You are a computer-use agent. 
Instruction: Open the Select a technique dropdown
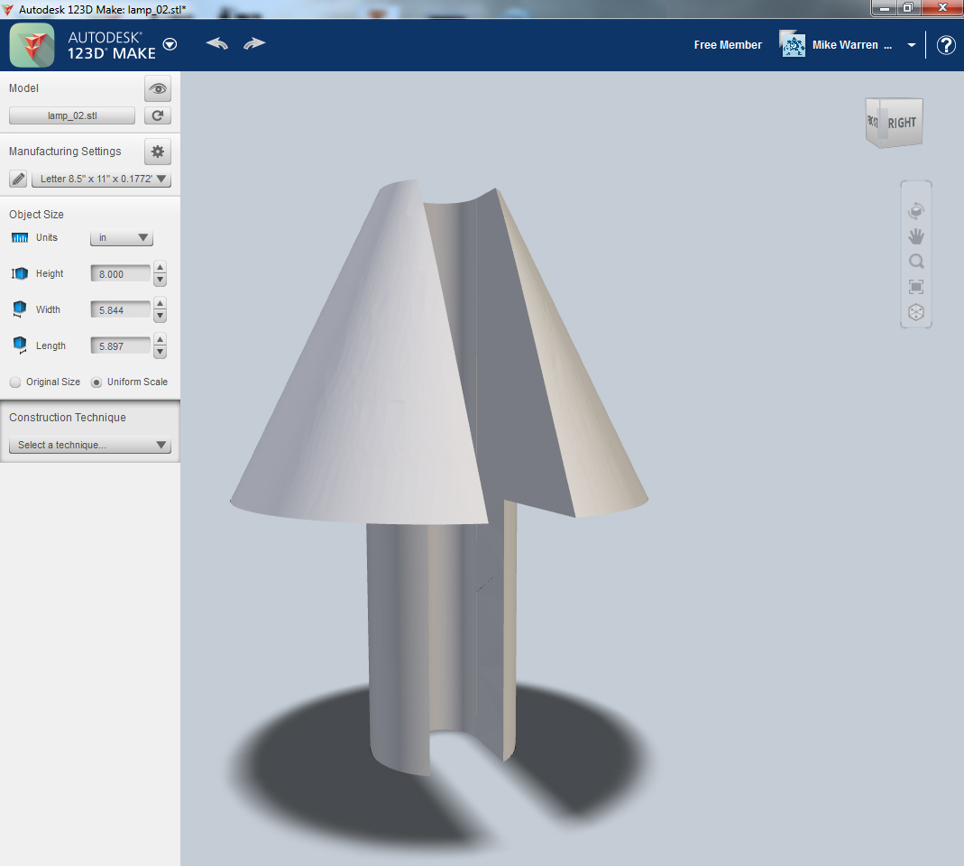[89, 445]
